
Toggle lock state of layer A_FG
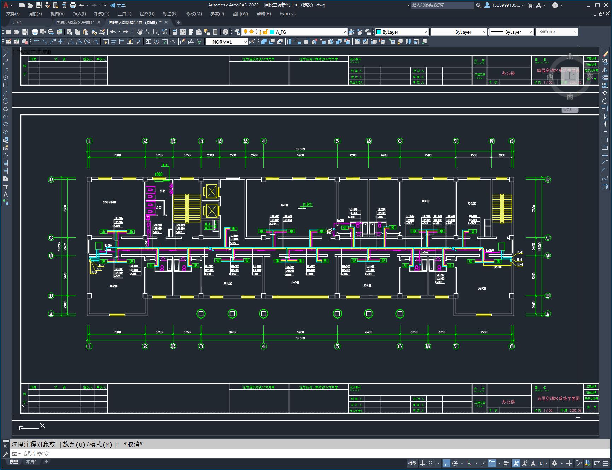coord(266,32)
